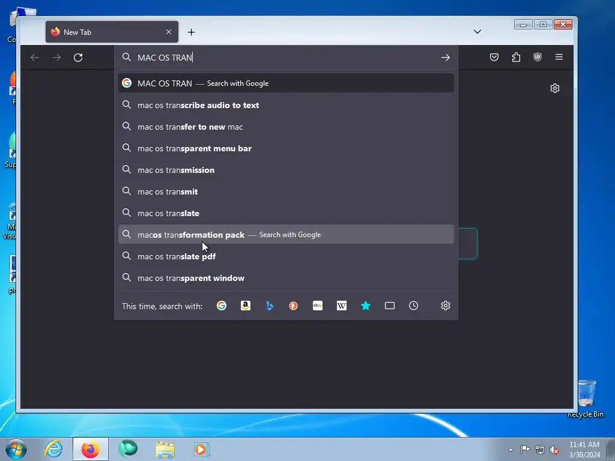Viewport: 615px width, 461px height.
Task: Open the uBlock Origin shield icon
Action: click(x=538, y=57)
